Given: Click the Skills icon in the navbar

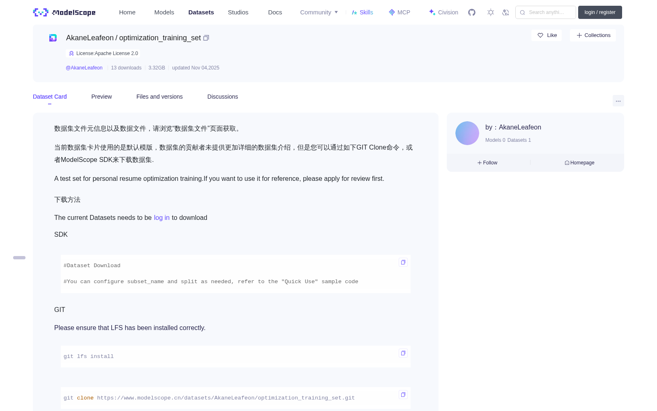Looking at the screenshot, I should (x=354, y=12).
